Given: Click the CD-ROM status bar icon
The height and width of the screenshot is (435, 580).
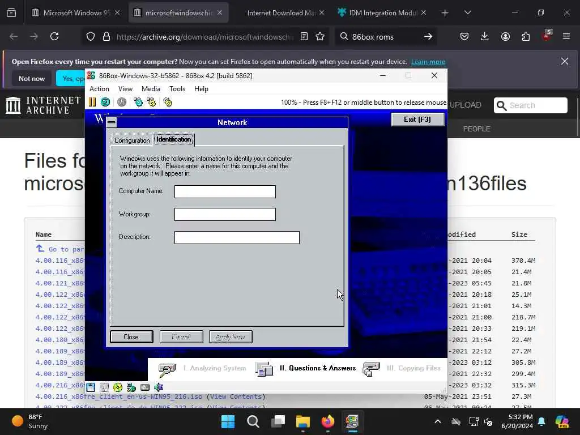Looking at the screenshot, I should (118, 387).
